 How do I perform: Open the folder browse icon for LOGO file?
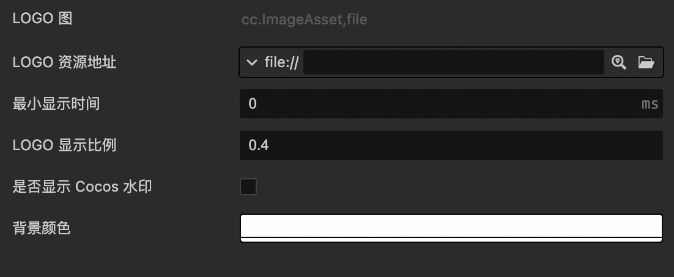click(646, 62)
